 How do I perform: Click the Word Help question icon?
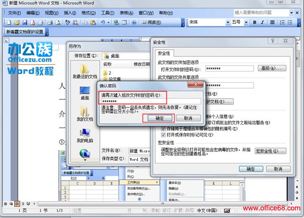click(x=134, y=22)
